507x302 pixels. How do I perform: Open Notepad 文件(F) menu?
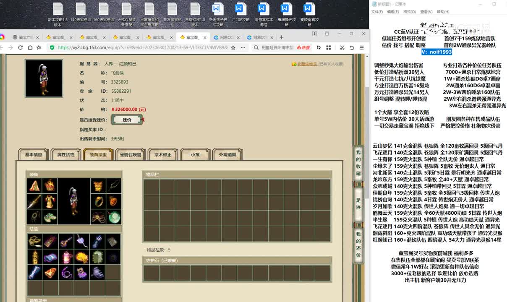pyautogui.click(x=377, y=12)
